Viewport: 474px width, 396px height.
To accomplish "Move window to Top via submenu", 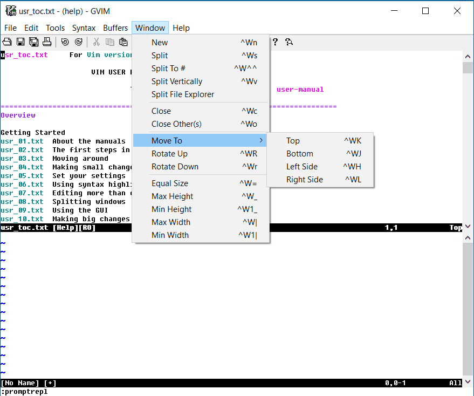I will click(320, 141).
